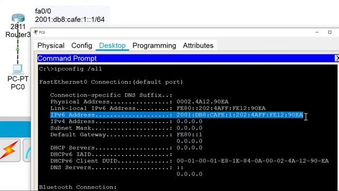Click the Connection-specific DNS Suffix line
The image size is (339, 191).
tap(111, 95)
